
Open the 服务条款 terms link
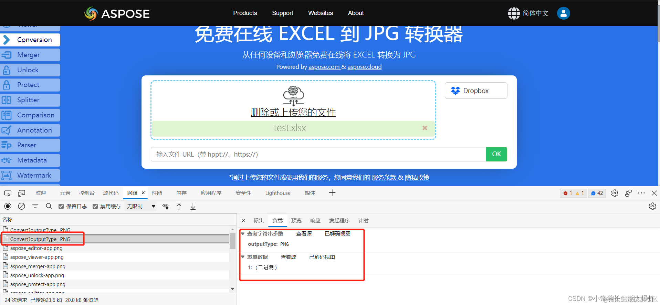tap(384, 177)
